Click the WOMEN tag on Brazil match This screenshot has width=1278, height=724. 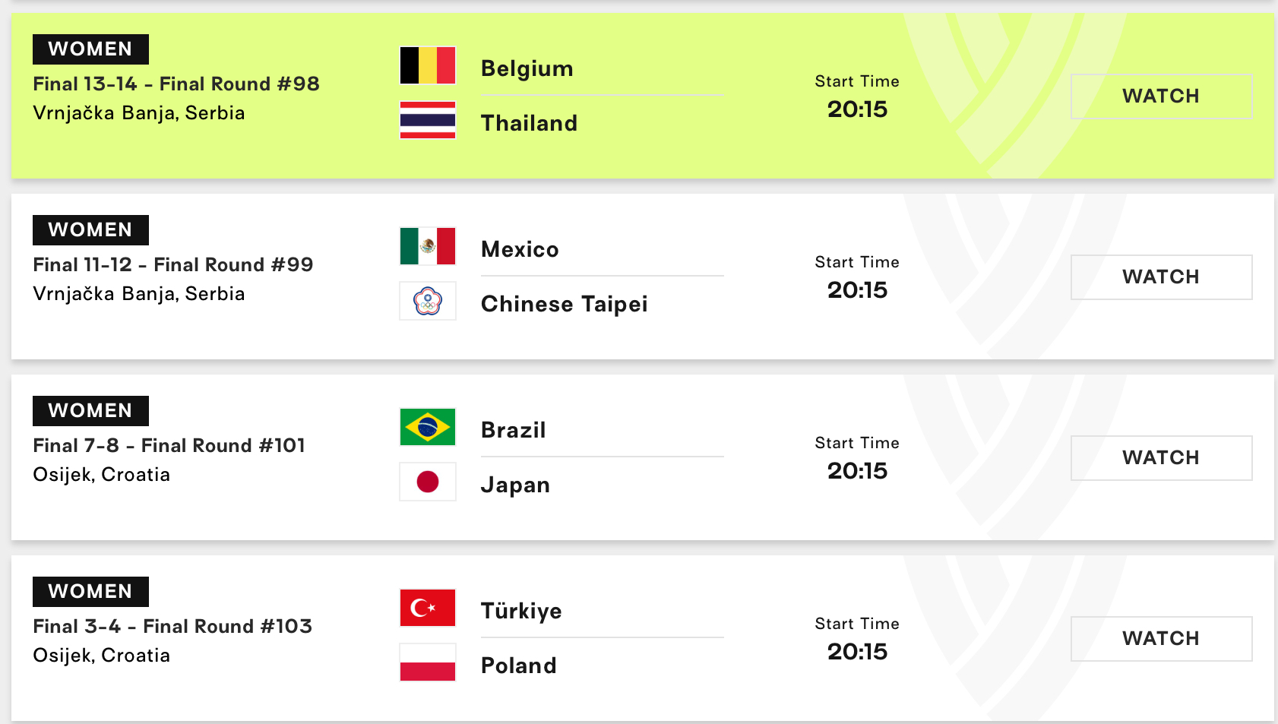[90, 411]
